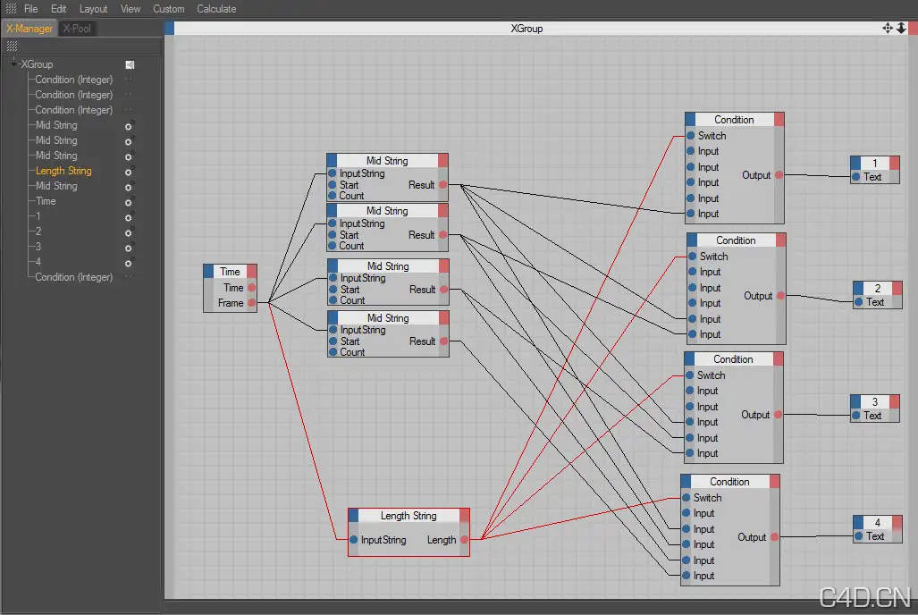Image resolution: width=918 pixels, height=615 pixels.
Task: Open the Calculate menu
Action: pyautogui.click(x=216, y=9)
